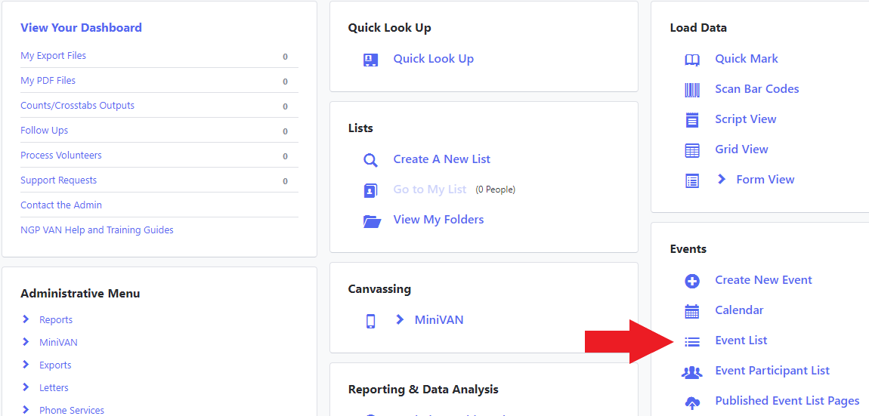Click Contact the Admin
869x416 pixels.
click(x=61, y=205)
